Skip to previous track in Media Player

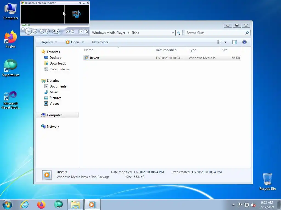42,31
